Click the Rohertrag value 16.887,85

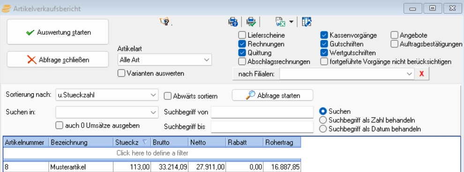coord(282,167)
